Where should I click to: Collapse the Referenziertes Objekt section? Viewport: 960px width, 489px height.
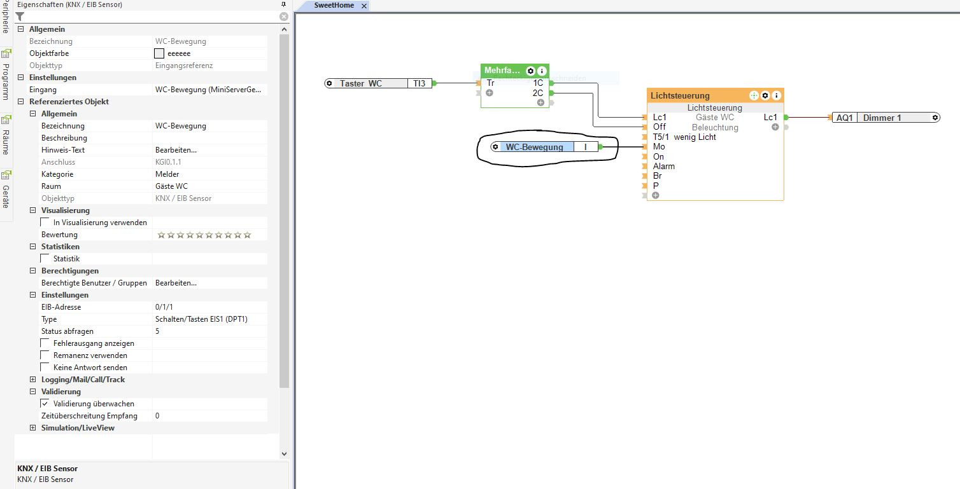[x=21, y=102]
